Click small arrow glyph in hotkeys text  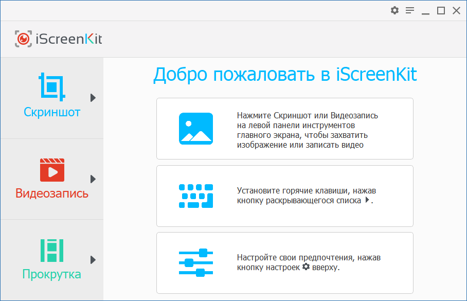point(367,200)
